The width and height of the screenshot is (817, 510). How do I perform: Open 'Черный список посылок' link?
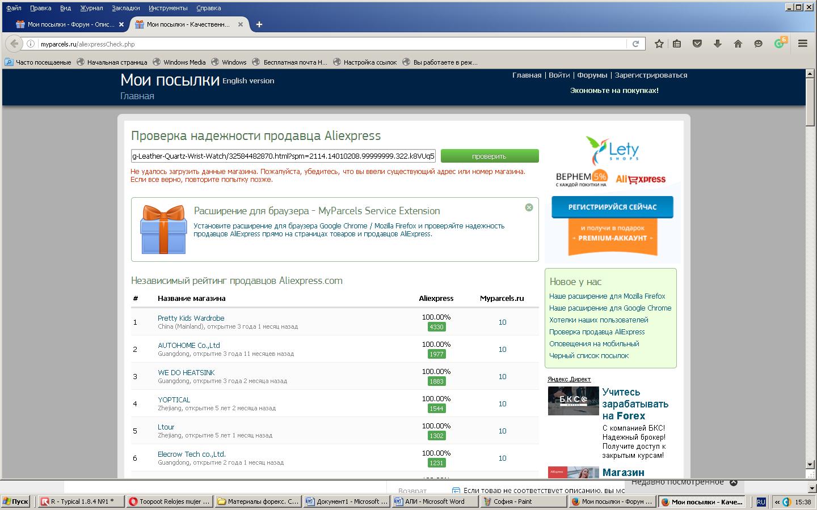point(589,355)
